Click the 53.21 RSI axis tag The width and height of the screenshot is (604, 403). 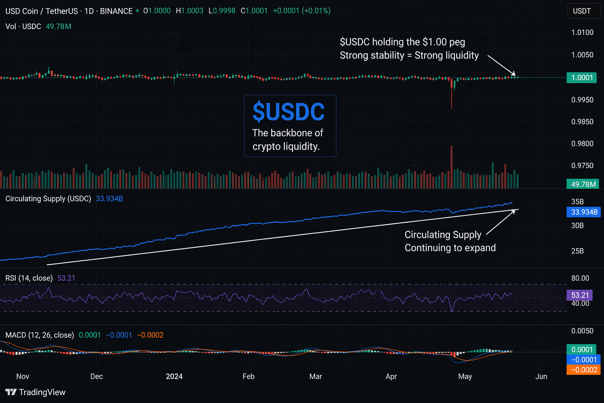580,295
